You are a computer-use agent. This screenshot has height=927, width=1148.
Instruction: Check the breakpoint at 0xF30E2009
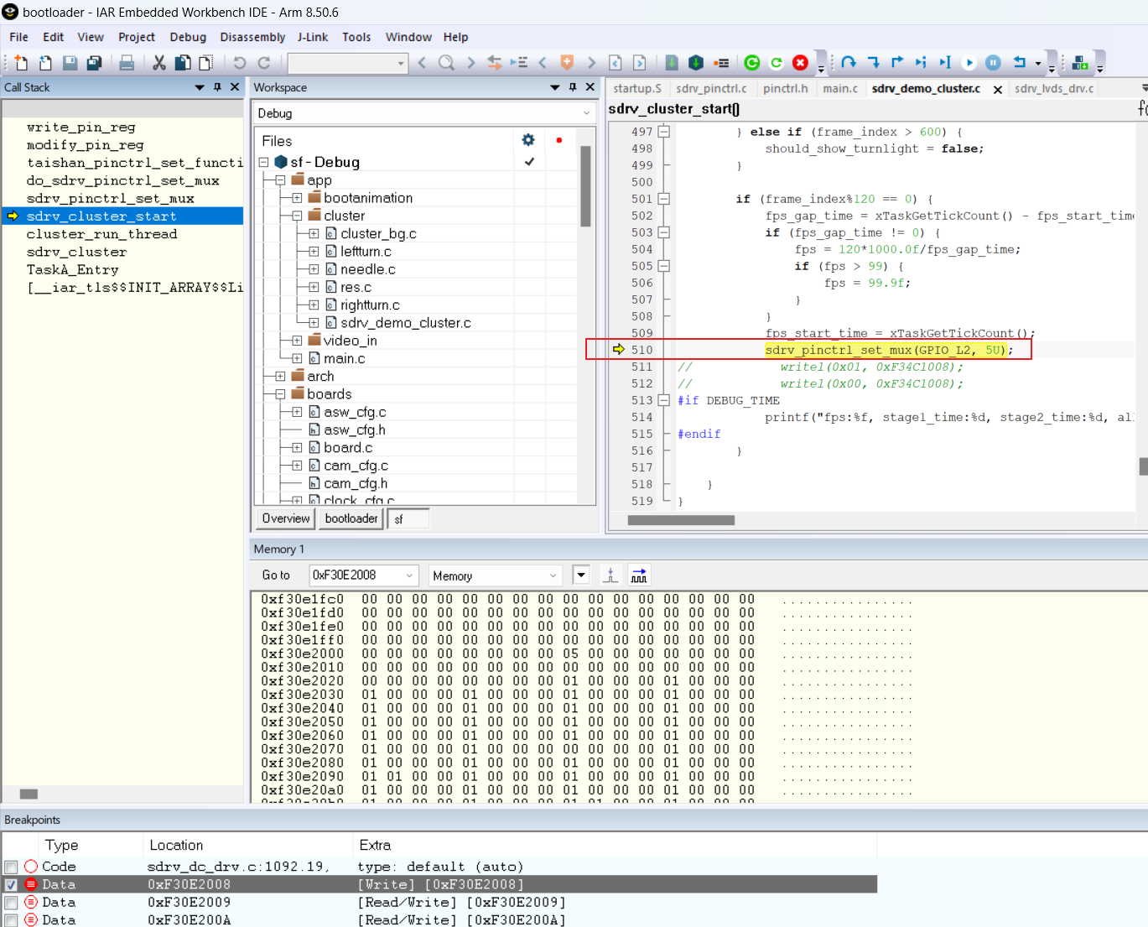pyautogui.click(x=10, y=902)
